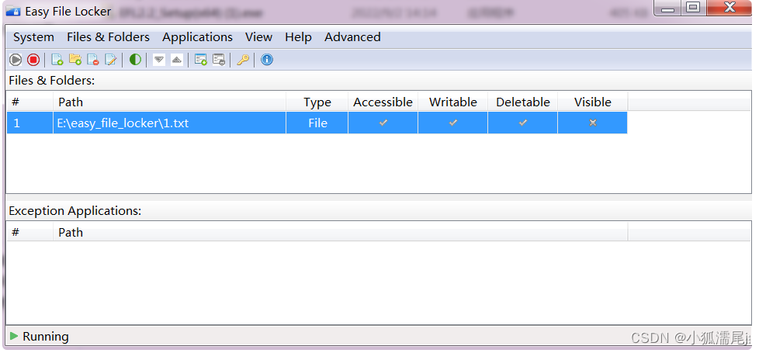
Task: Open the Applications menu
Action: tap(197, 37)
